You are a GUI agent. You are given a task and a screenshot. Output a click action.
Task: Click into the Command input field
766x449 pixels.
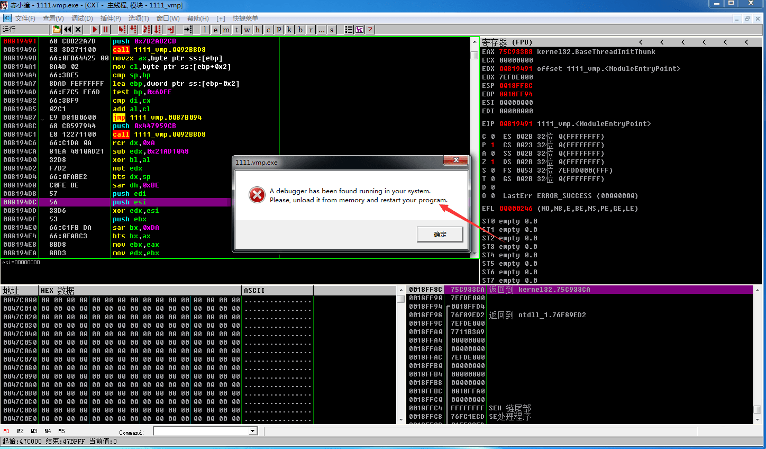pyautogui.click(x=201, y=431)
